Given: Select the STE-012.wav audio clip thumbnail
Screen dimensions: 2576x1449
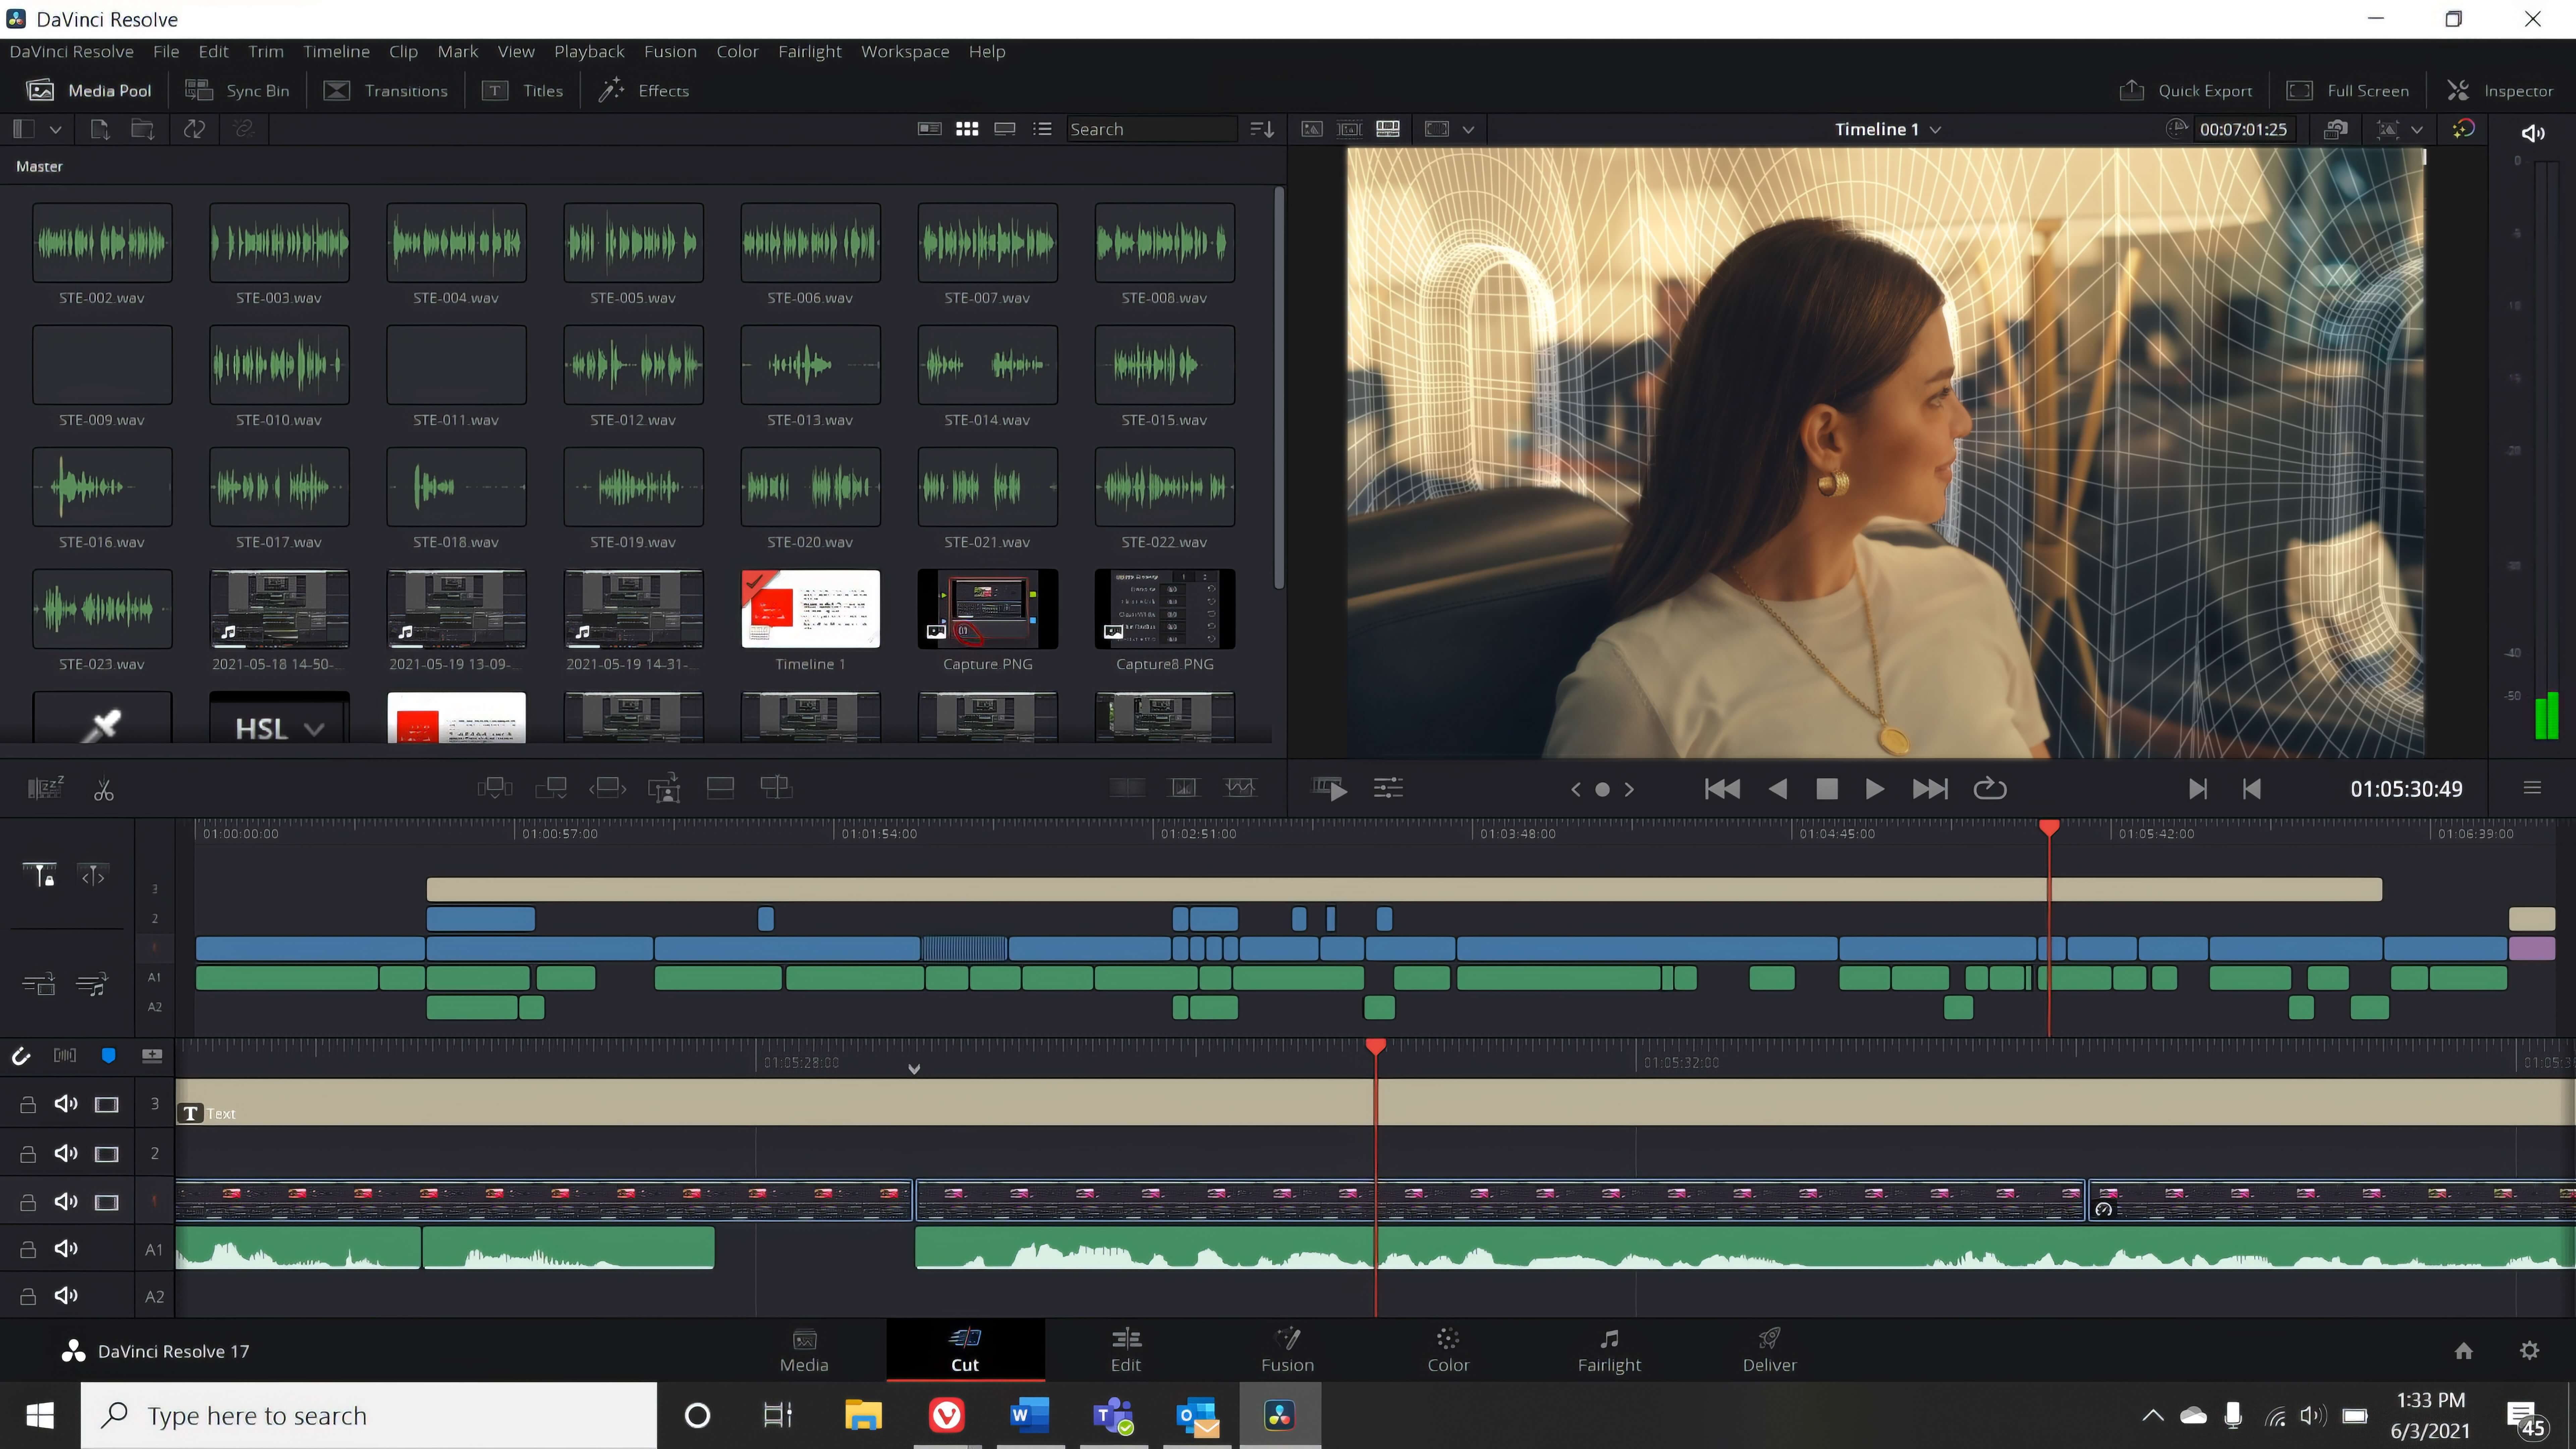Looking at the screenshot, I should 633,365.
